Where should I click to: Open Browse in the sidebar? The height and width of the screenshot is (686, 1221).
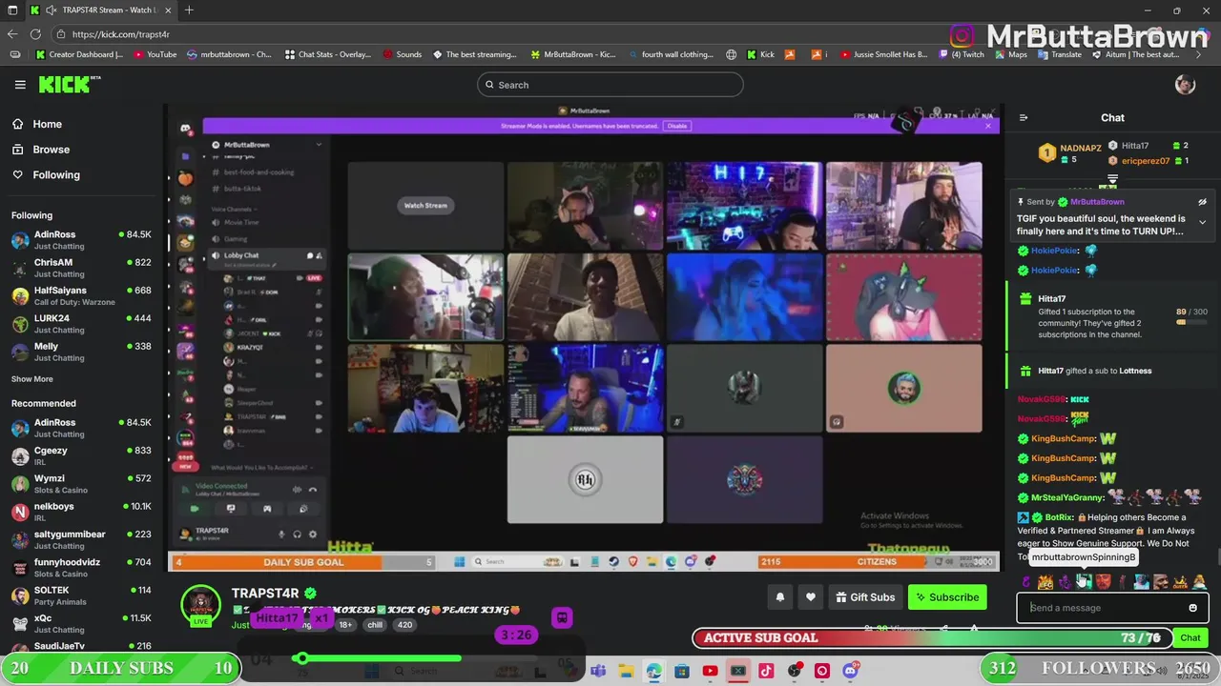coord(51,150)
